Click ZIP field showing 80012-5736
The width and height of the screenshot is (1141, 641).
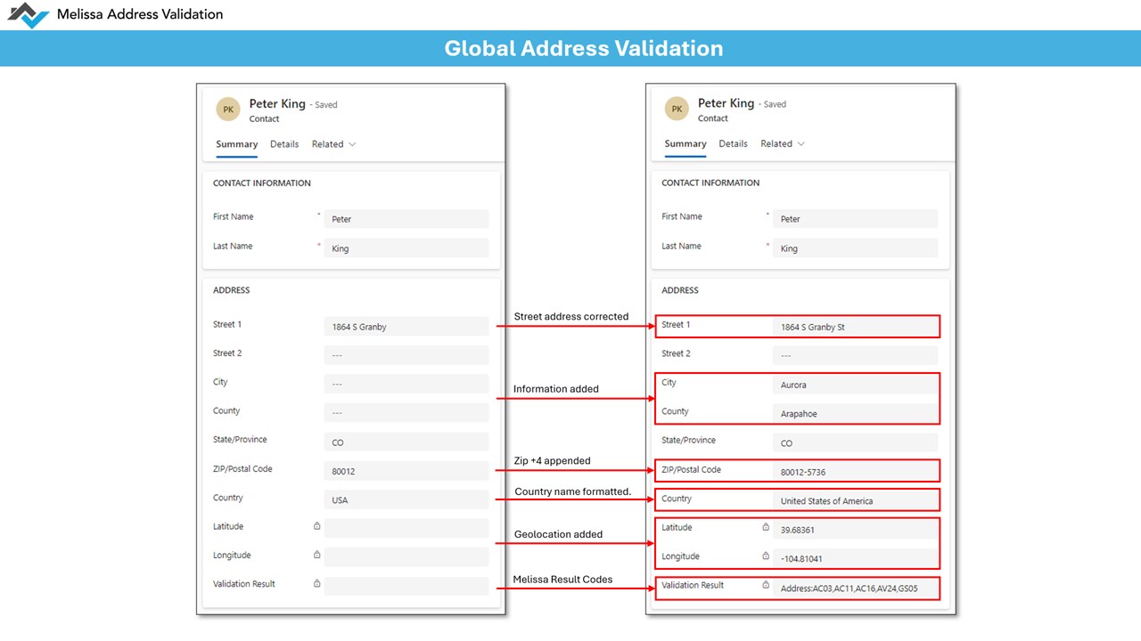tap(856, 472)
